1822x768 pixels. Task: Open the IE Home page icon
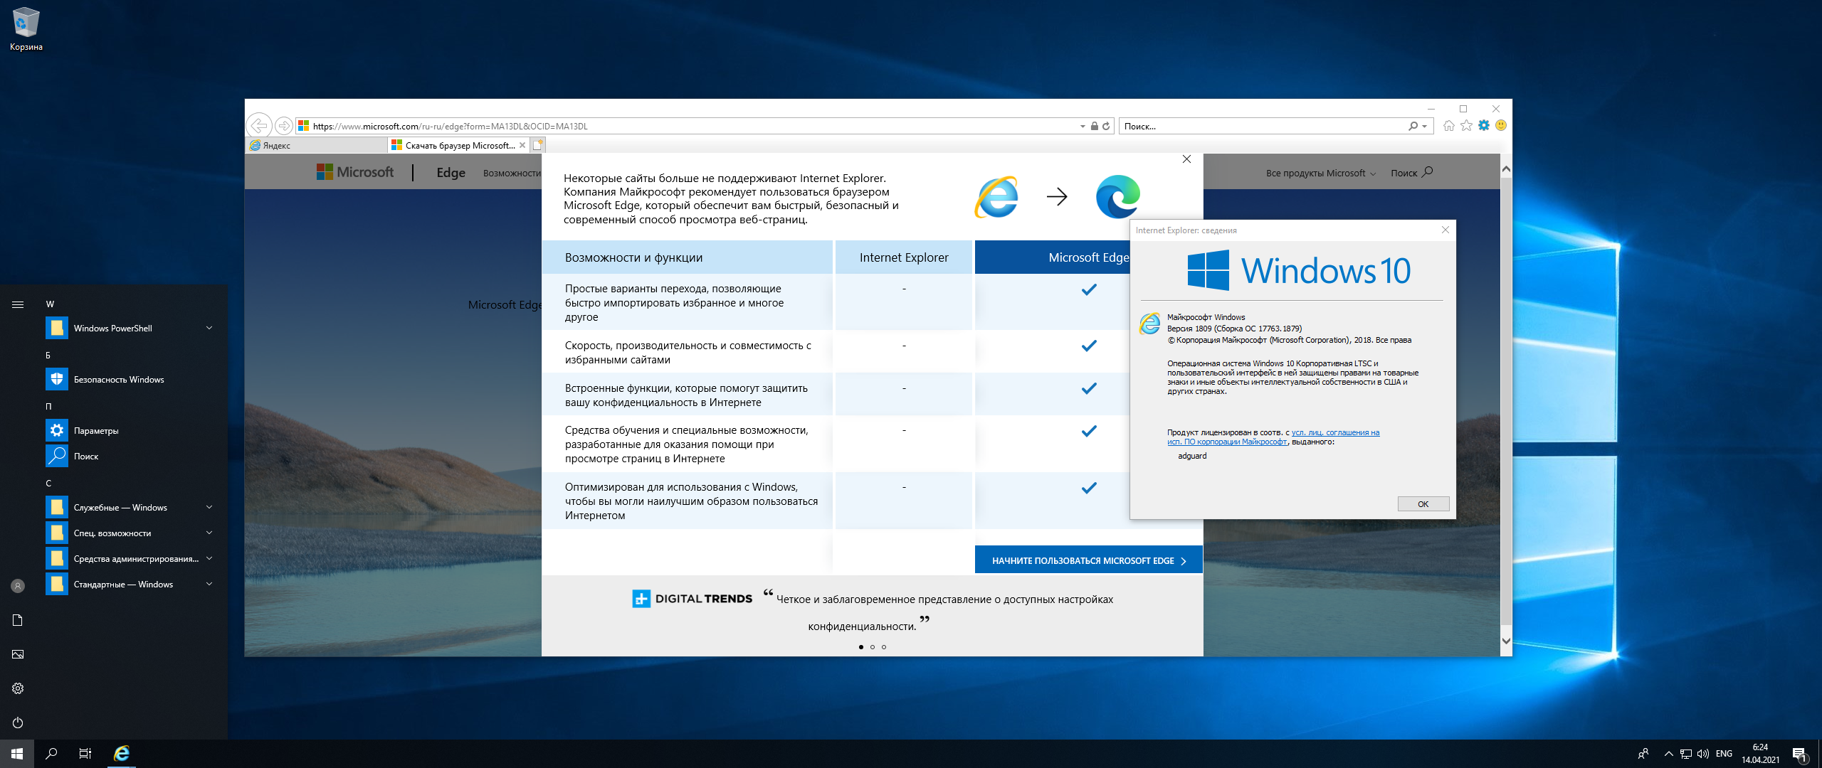point(1449,126)
